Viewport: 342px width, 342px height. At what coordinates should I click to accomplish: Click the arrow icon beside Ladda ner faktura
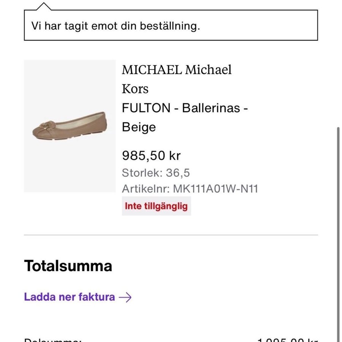pos(125,297)
